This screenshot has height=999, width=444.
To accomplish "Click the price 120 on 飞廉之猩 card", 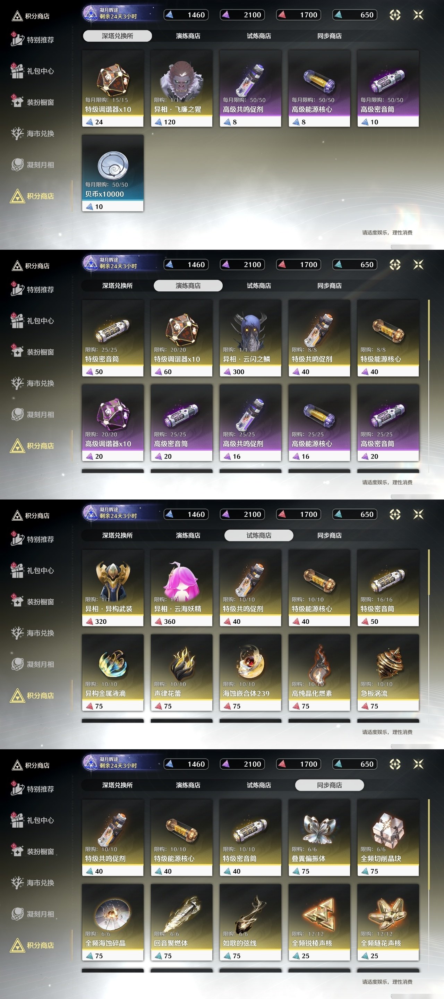I will (x=170, y=122).
